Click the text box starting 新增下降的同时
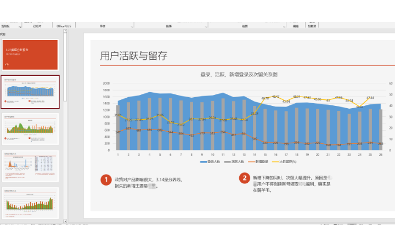Viewport: 395px width, 247px height. click(292, 184)
